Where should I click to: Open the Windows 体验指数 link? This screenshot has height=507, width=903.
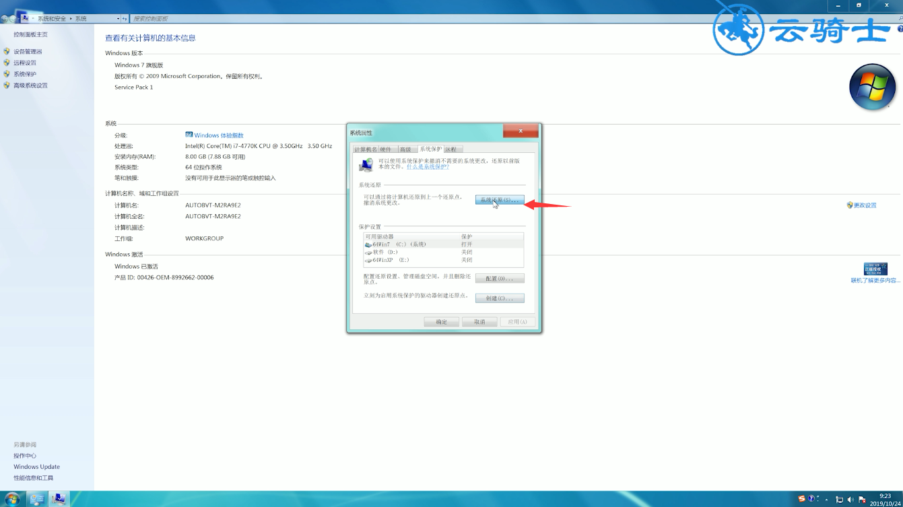[x=219, y=135]
